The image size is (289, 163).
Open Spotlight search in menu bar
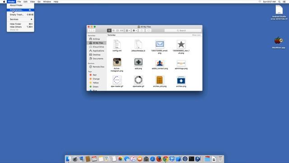coord(280,2)
